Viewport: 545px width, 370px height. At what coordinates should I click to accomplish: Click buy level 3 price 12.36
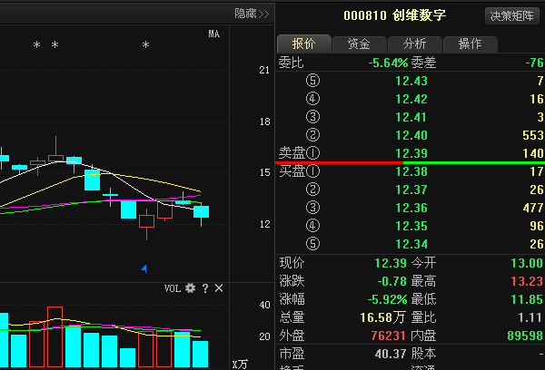pyautogui.click(x=411, y=208)
